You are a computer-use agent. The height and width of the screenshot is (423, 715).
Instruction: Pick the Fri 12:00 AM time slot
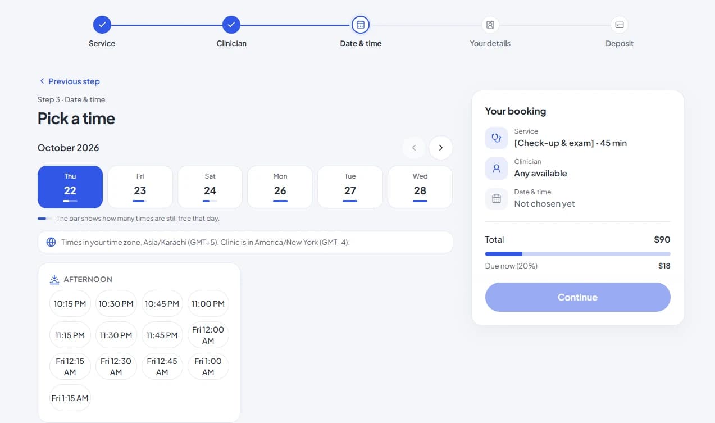(x=208, y=335)
